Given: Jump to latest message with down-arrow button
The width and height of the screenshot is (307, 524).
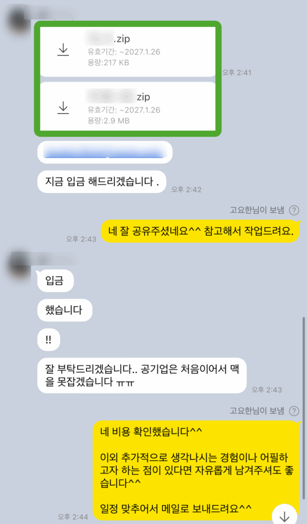Looking at the screenshot, I should coord(284,515).
